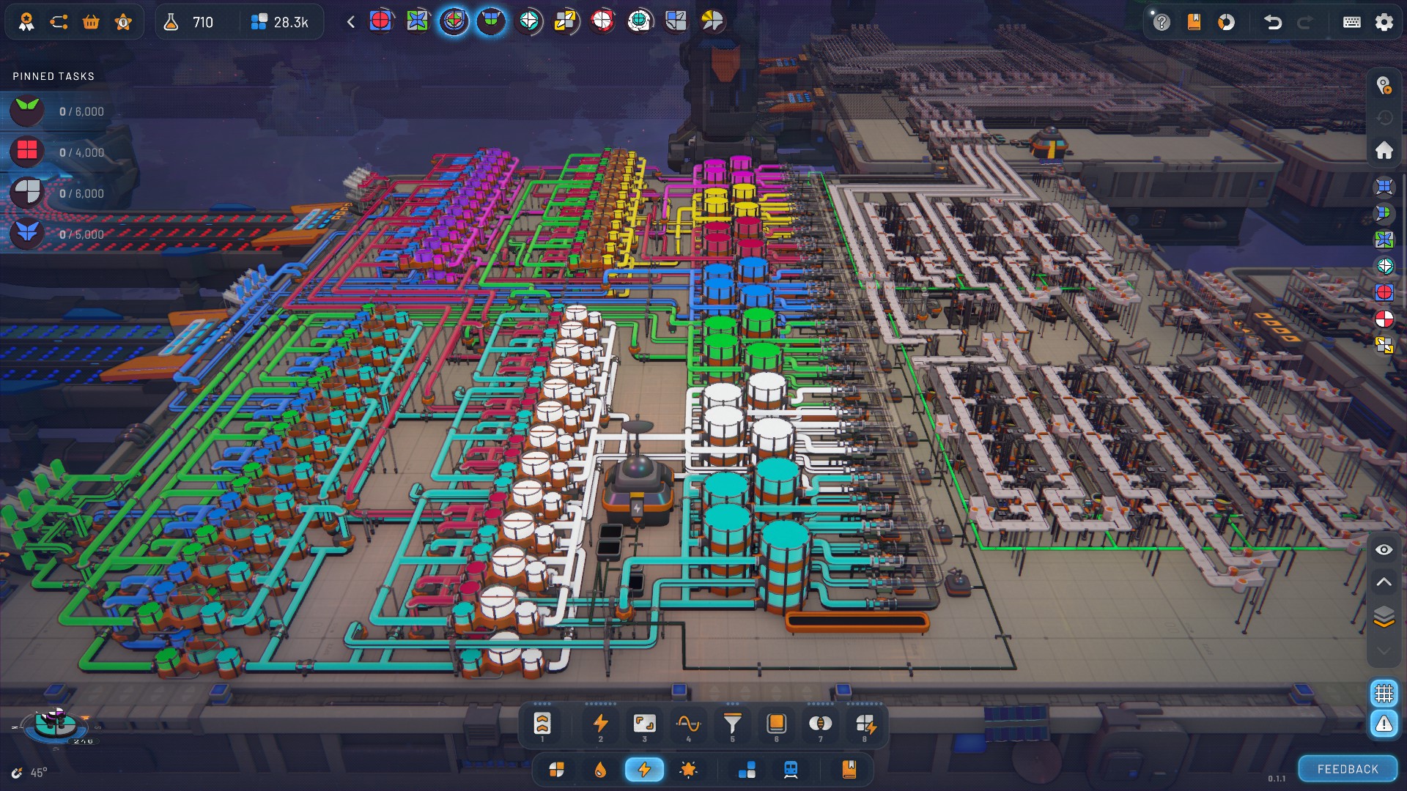Image resolution: width=1407 pixels, height=791 pixels.
Task: Open the keyboard shortcuts icon
Action: point(1351,22)
